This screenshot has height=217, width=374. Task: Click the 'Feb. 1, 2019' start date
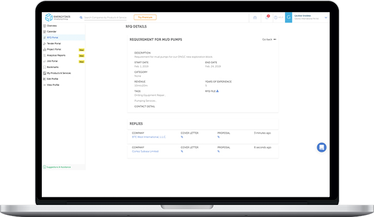point(141,66)
